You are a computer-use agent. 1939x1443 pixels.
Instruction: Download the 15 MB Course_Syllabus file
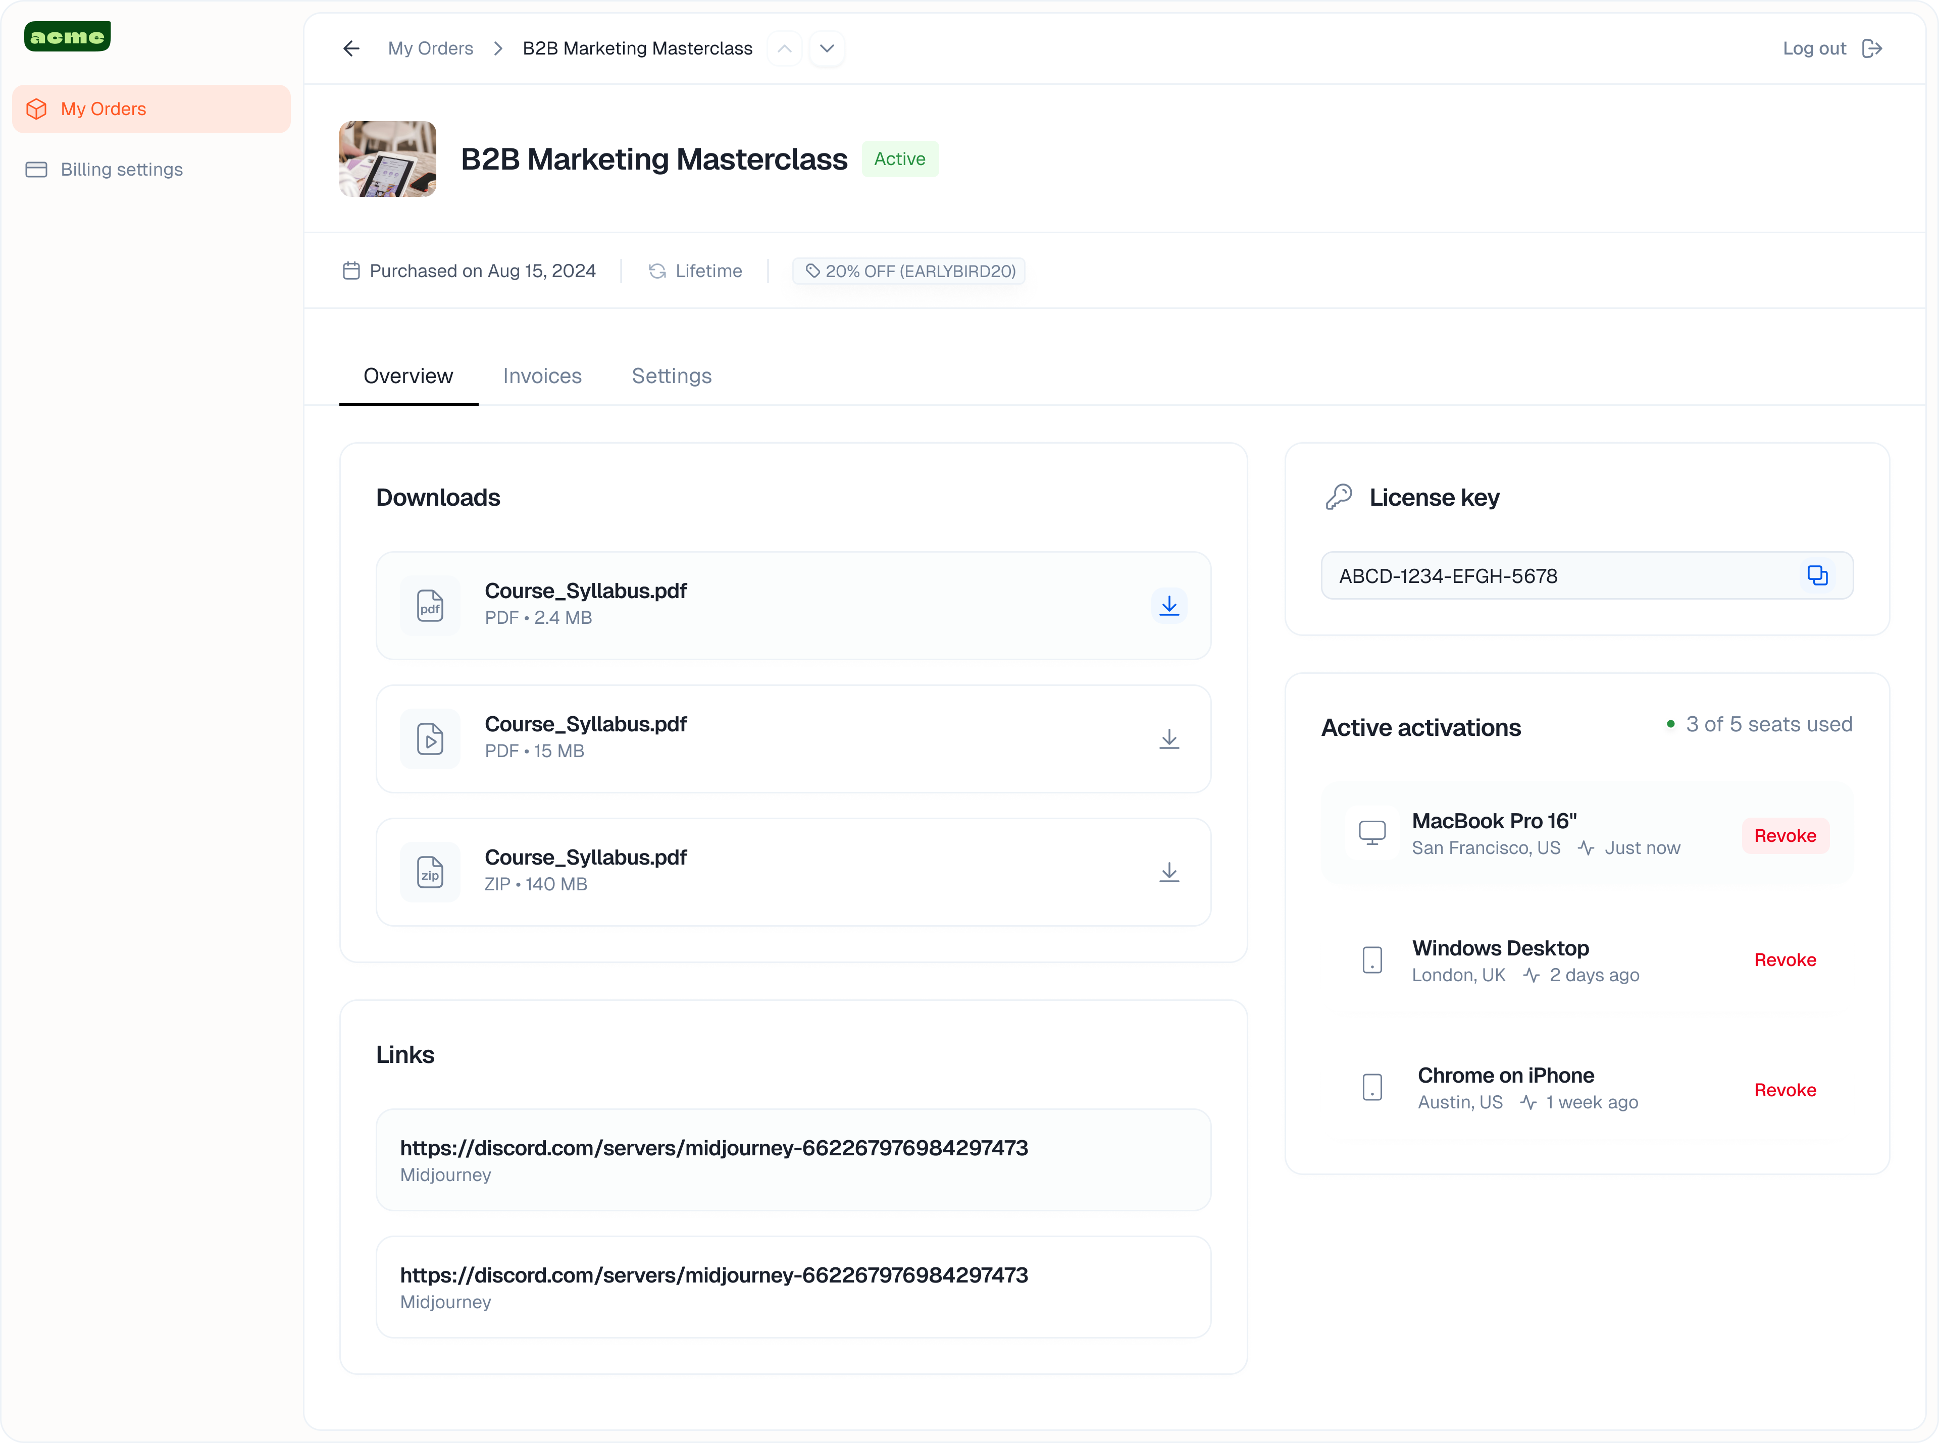pos(1168,739)
